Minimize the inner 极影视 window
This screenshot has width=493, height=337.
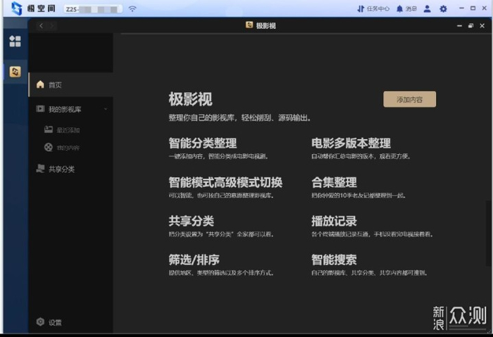457,25
